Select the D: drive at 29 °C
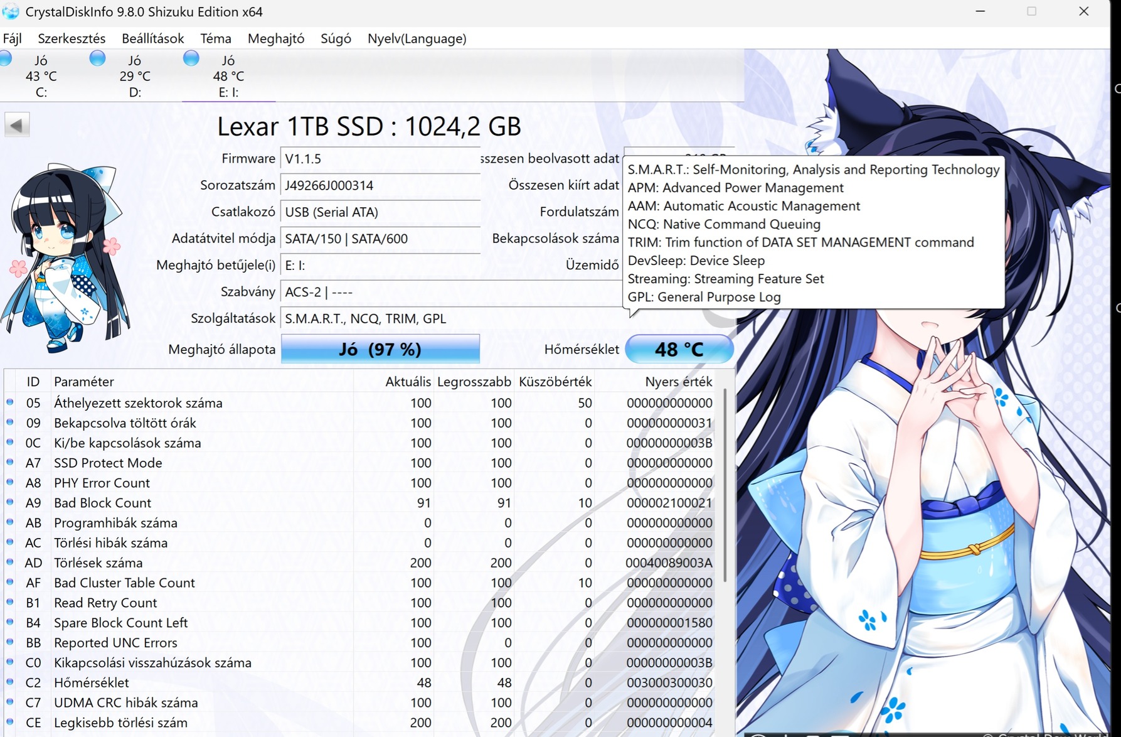Image resolution: width=1121 pixels, height=737 pixels. tap(135, 76)
